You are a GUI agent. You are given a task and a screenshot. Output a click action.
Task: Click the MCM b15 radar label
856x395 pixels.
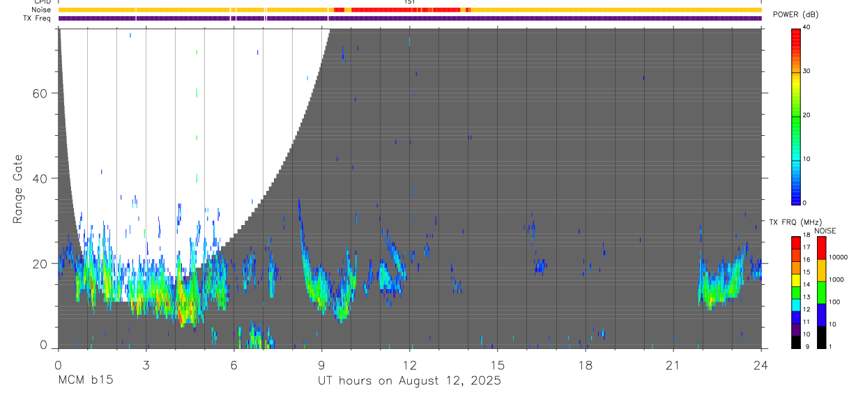86,380
